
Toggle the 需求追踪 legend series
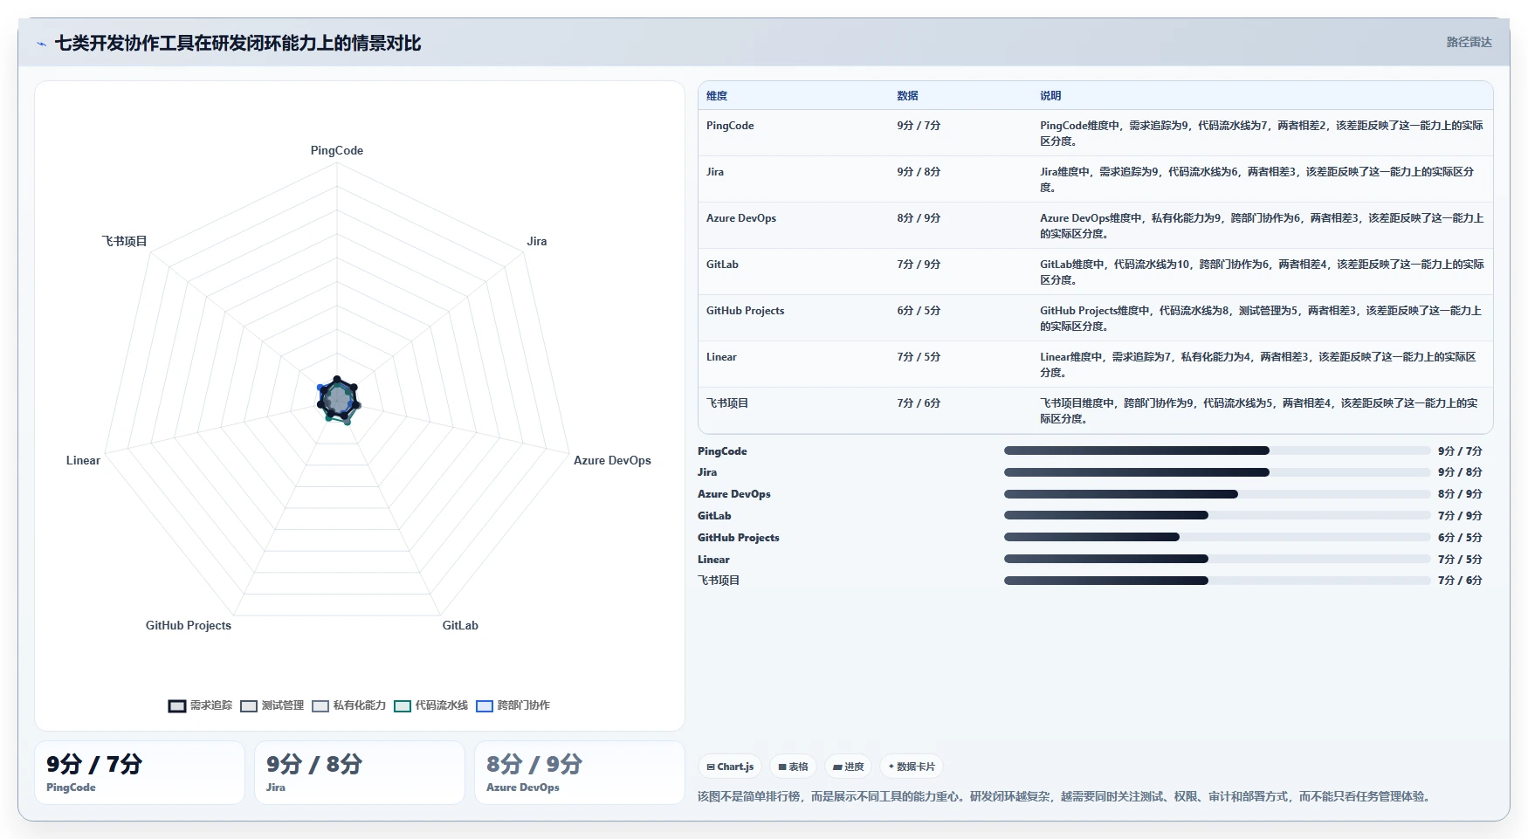click(x=200, y=705)
